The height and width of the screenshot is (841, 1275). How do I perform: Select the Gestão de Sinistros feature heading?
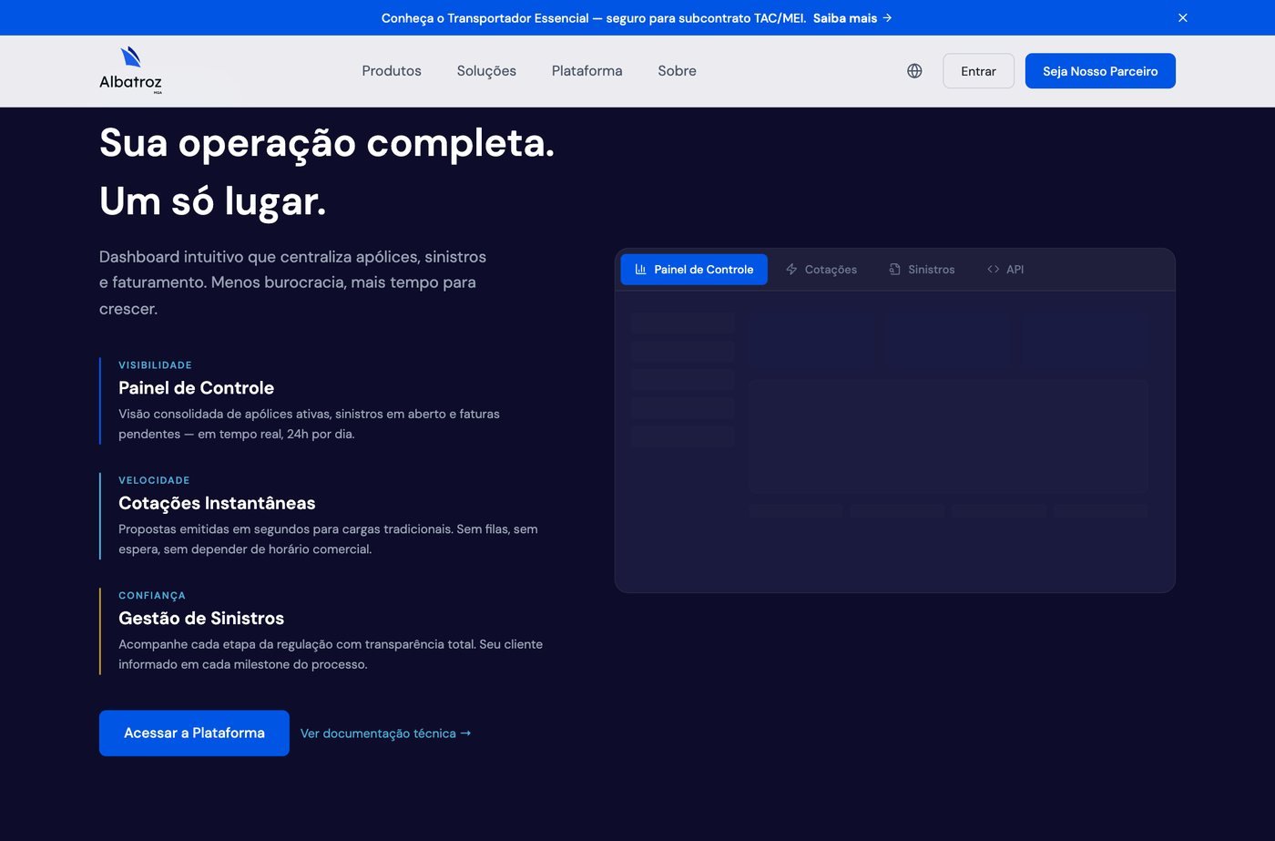[201, 619]
